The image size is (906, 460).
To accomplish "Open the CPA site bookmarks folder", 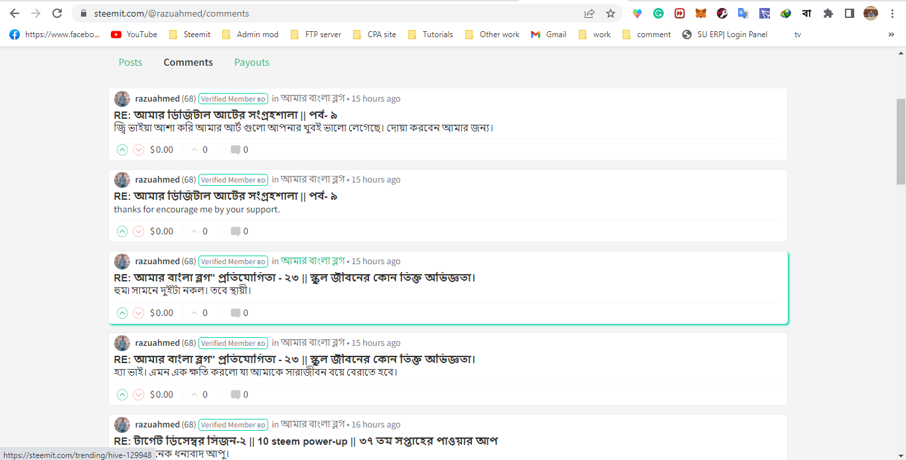I will 374,35.
